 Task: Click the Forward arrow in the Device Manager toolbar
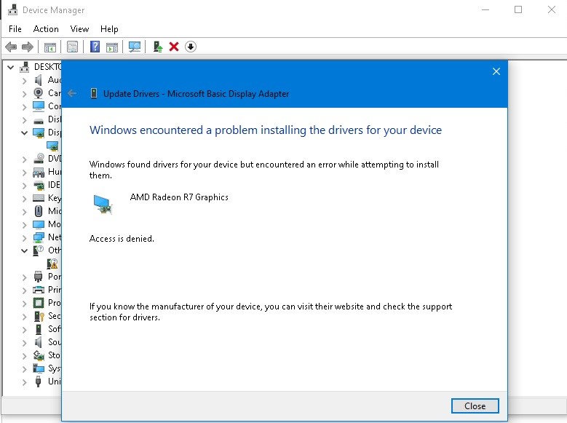(28, 47)
